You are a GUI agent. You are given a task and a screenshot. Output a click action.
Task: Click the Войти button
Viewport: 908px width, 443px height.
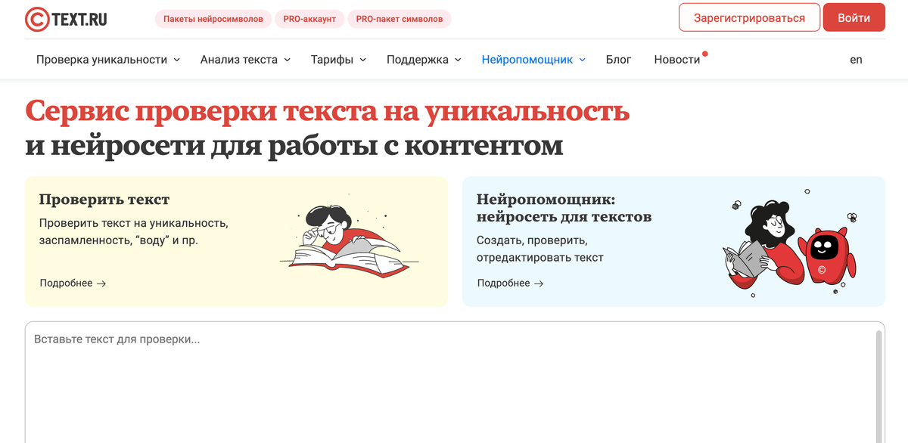pyautogui.click(x=854, y=17)
